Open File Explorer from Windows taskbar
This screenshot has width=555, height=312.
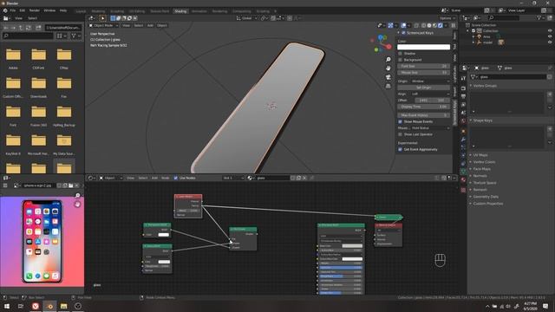point(63,306)
